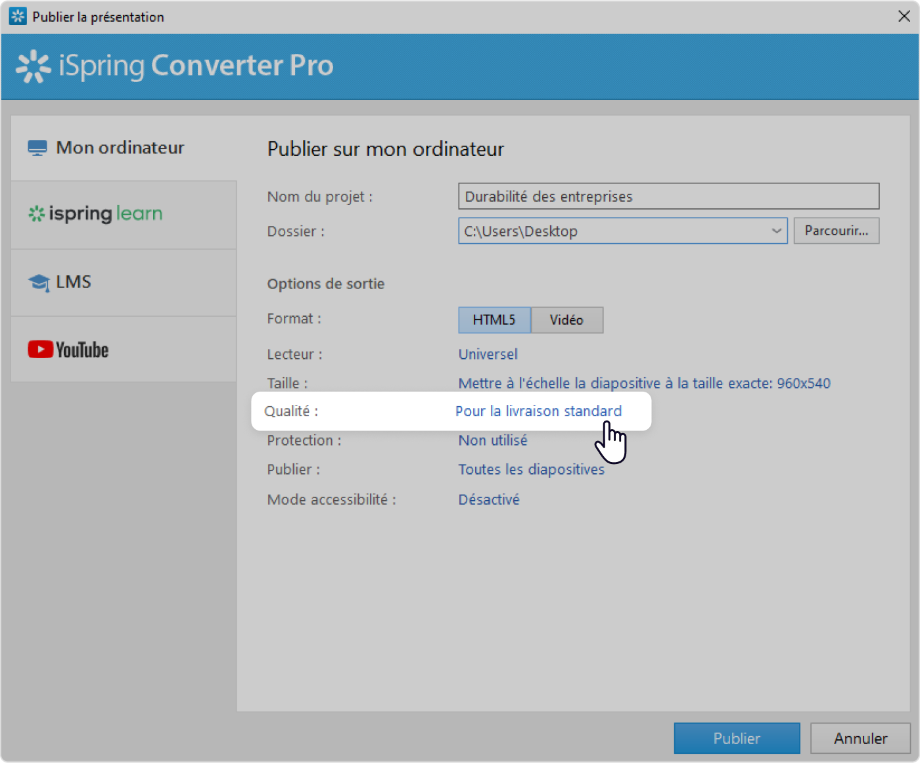Image resolution: width=920 pixels, height=763 pixels.
Task: Close the Publier la présentation dialog
Action: coord(904,16)
